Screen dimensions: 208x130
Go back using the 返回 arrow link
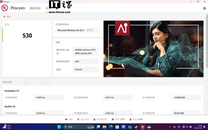pos(7,17)
